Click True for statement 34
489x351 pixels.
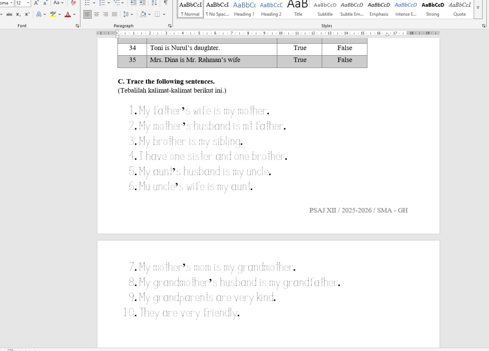[300, 48]
